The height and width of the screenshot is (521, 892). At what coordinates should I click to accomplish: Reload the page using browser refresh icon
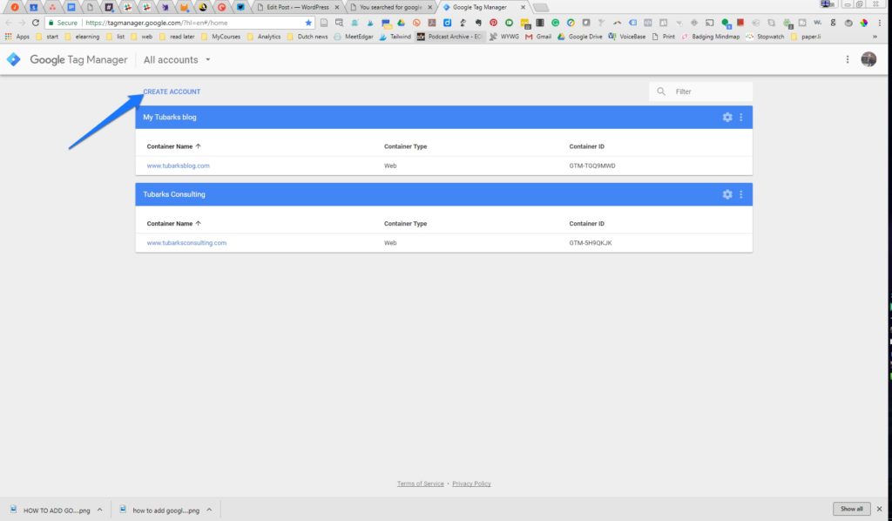[36, 23]
